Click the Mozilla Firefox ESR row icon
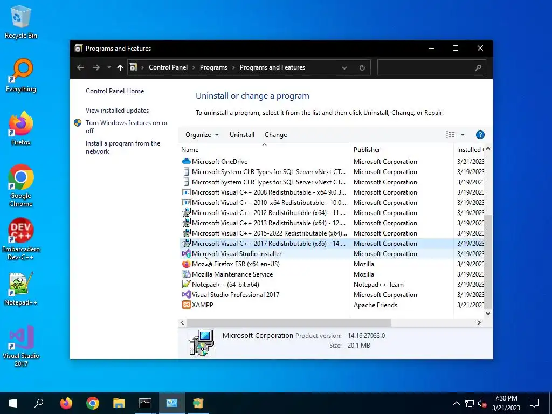The height and width of the screenshot is (414, 552). tap(186, 264)
